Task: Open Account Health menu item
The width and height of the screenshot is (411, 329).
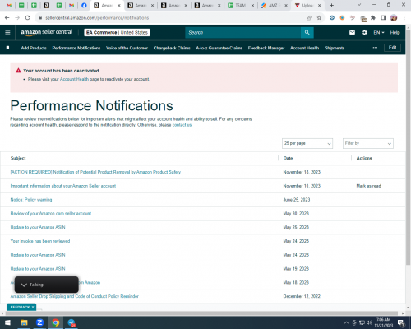Action: tap(304, 48)
